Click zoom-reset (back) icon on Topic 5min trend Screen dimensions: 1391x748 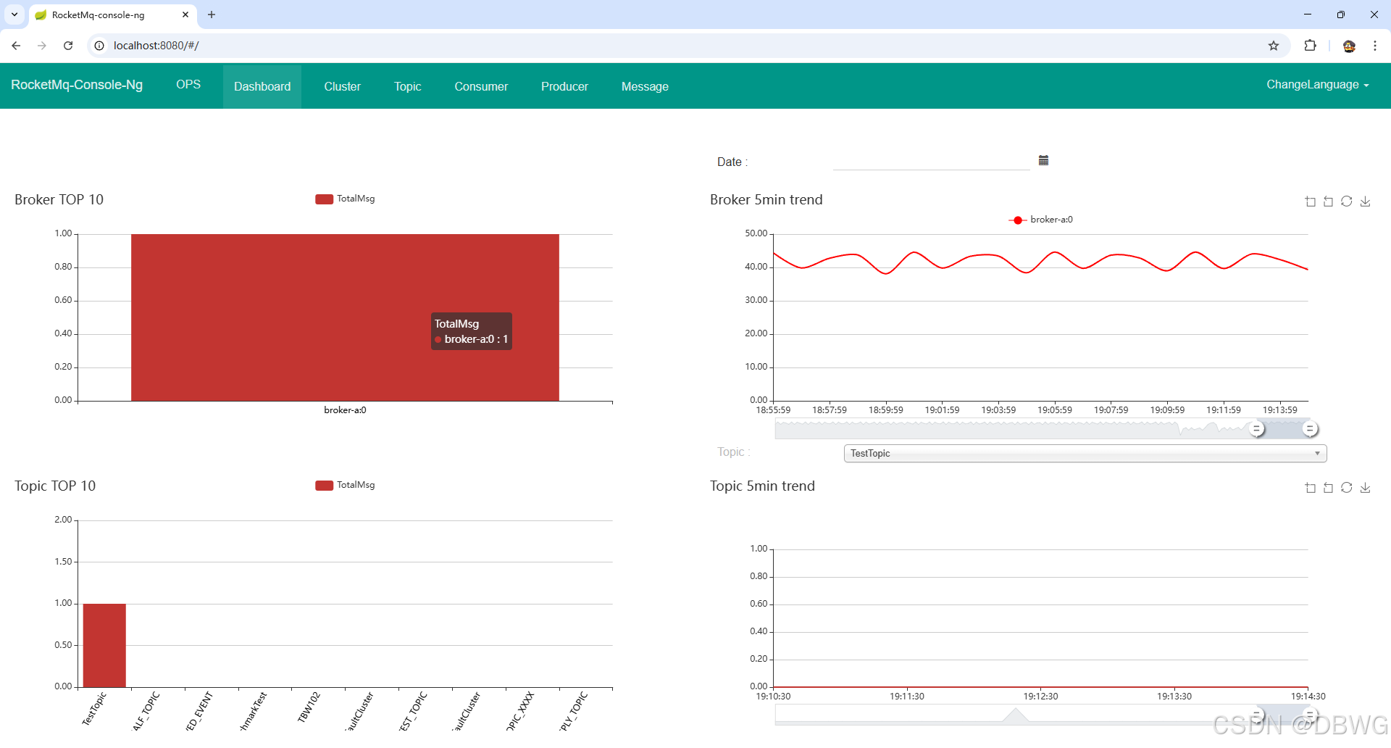click(x=1329, y=488)
